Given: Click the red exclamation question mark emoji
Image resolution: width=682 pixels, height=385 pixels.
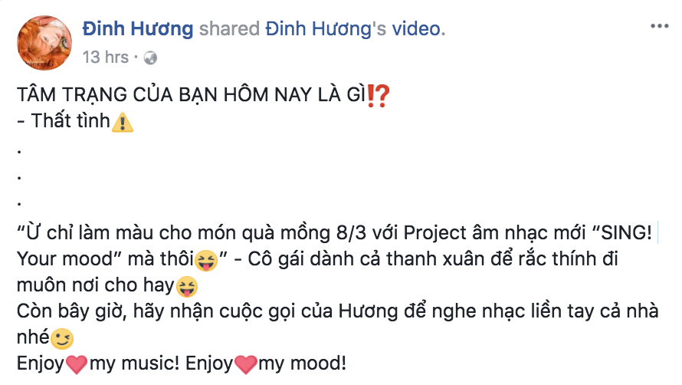Looking at the screenshot, I should coord(378,96).
